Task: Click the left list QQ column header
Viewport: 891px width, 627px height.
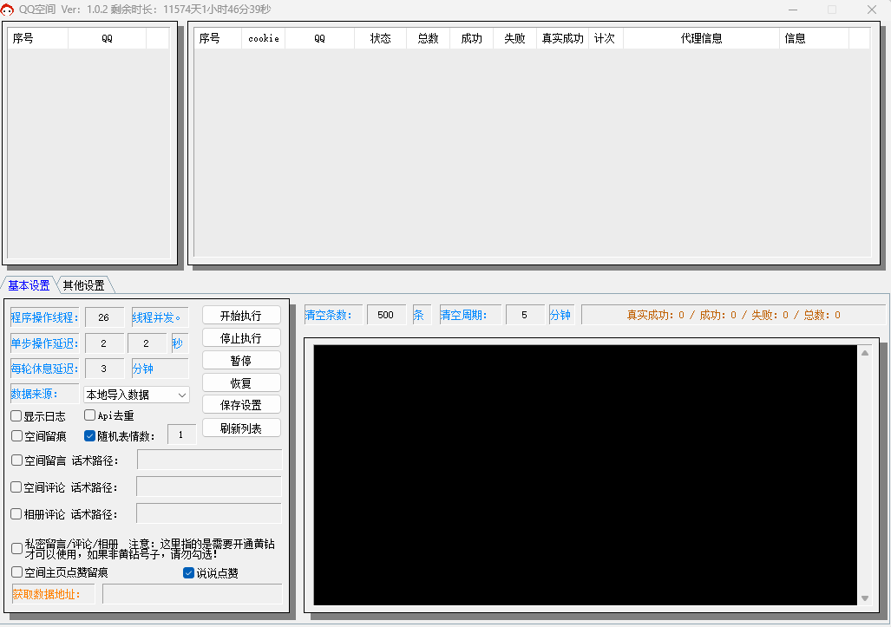Action: 108,38
